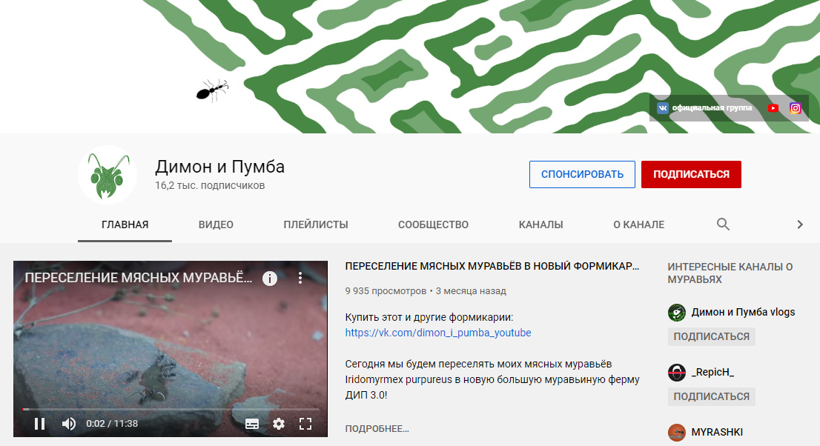Click the Димон и Пумба channel avatar
820x446 pixels.
[108, 175]
